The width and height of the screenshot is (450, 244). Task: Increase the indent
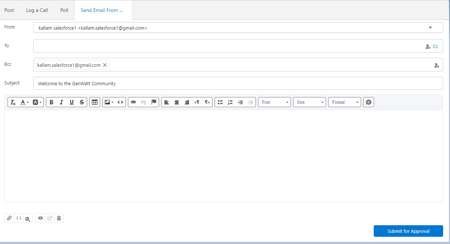[240, 102]
